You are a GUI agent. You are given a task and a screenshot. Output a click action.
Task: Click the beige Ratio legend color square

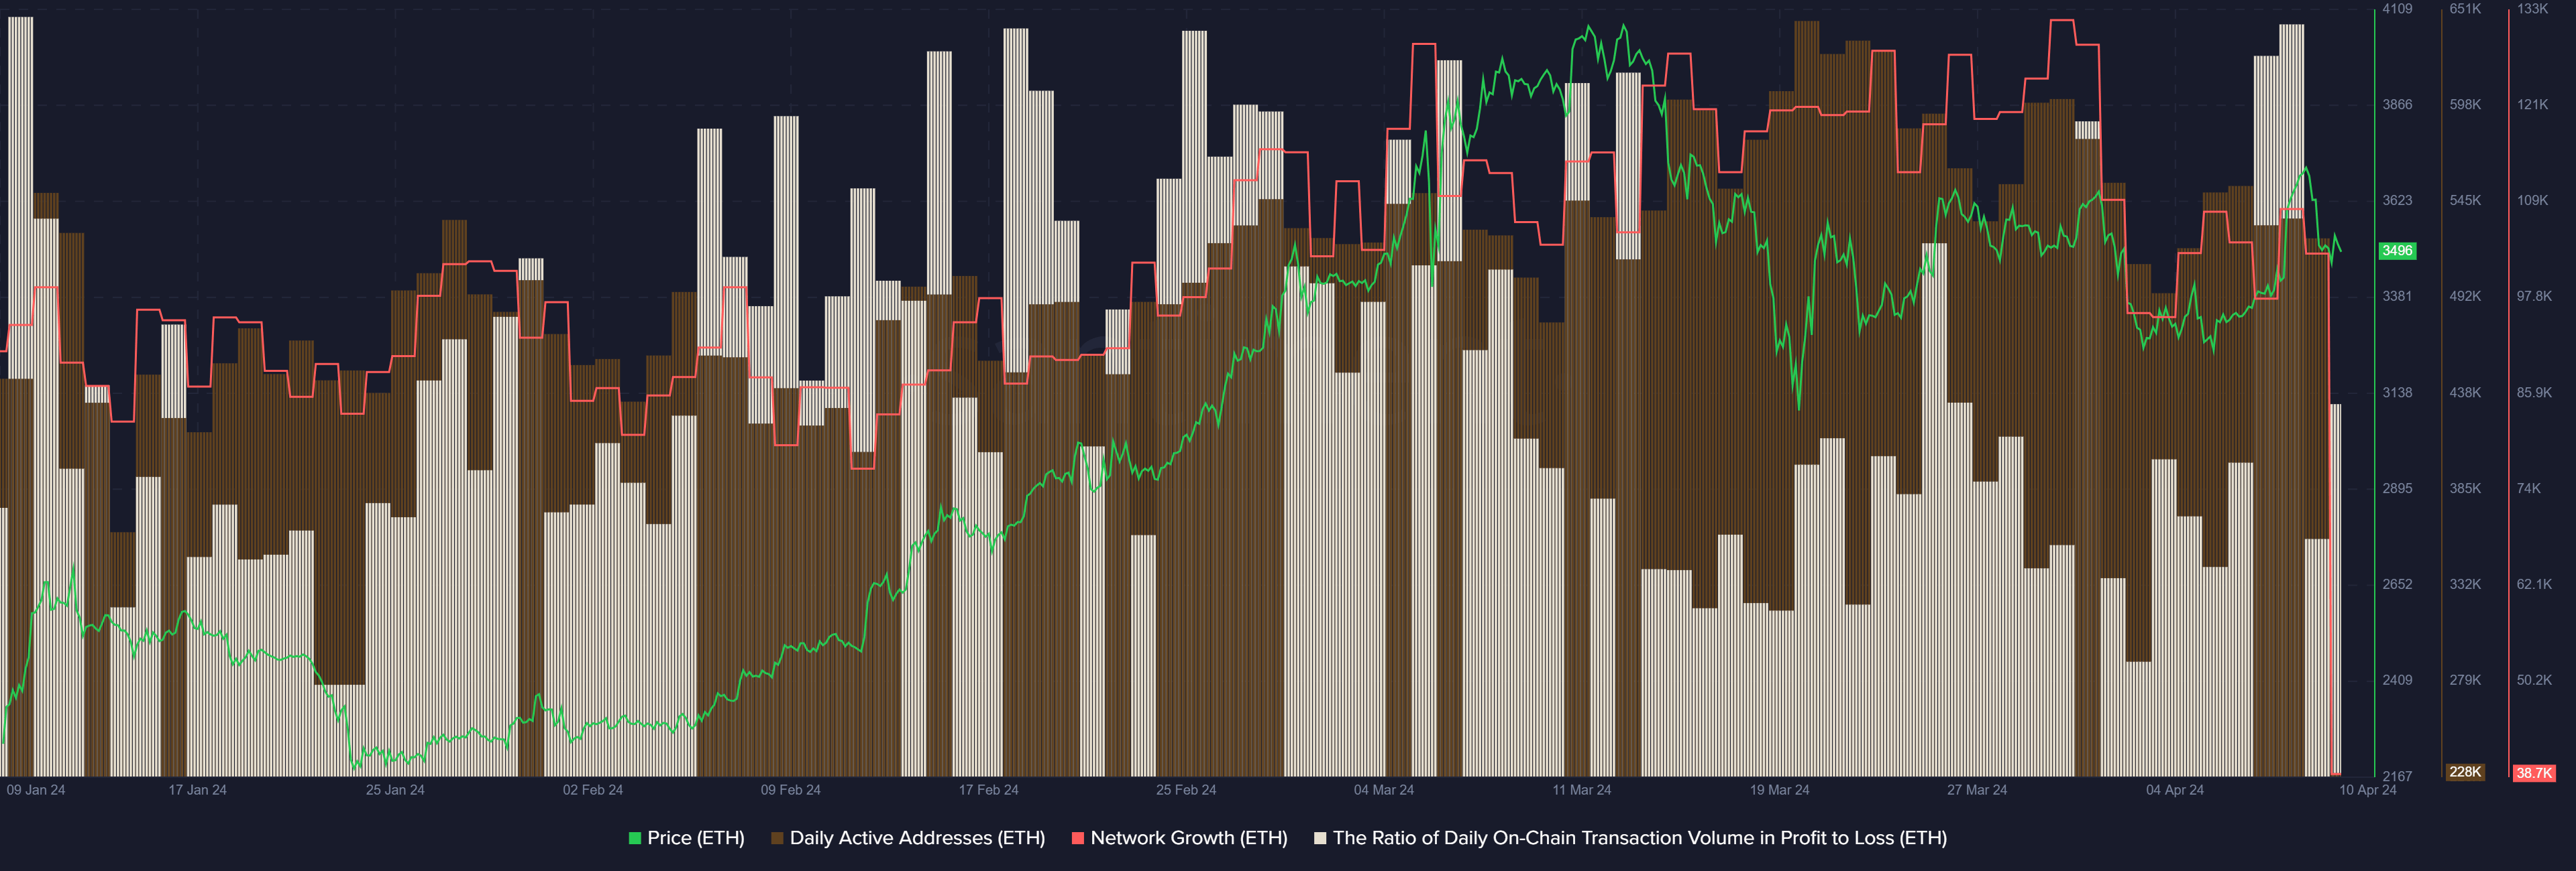(1320, 838)
